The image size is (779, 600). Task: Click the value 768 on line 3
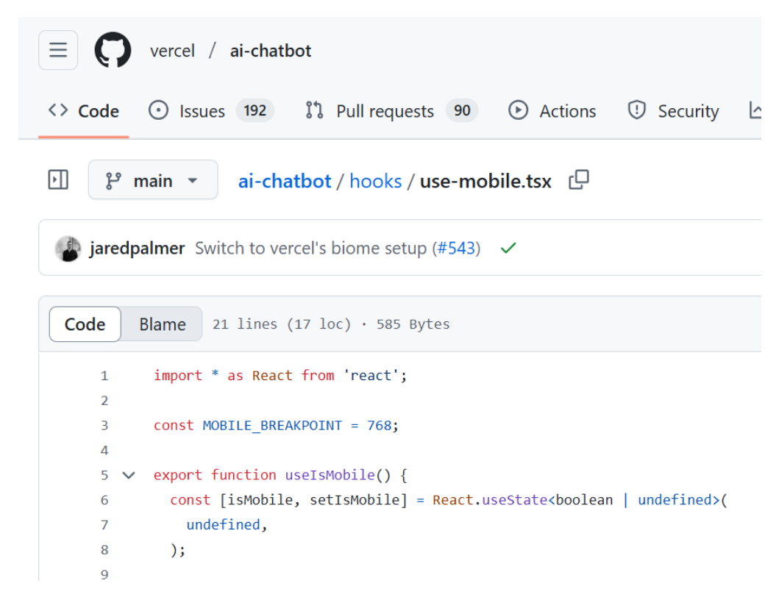coord(379,425)
